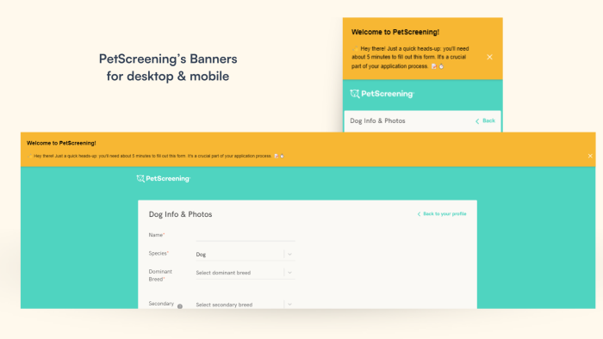Dismiss the mobile welcome banner with X
This screenshot has width=603, height=339.
(x=489, y=57)
